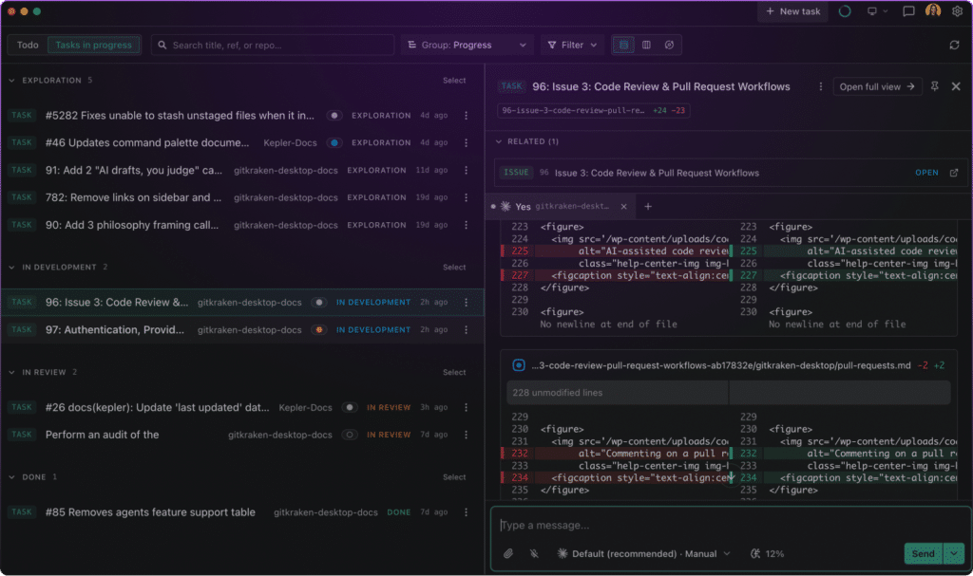Screen dimensions: 973x576
Task: Pin the task detail panel
Action: tap(935, 86)
